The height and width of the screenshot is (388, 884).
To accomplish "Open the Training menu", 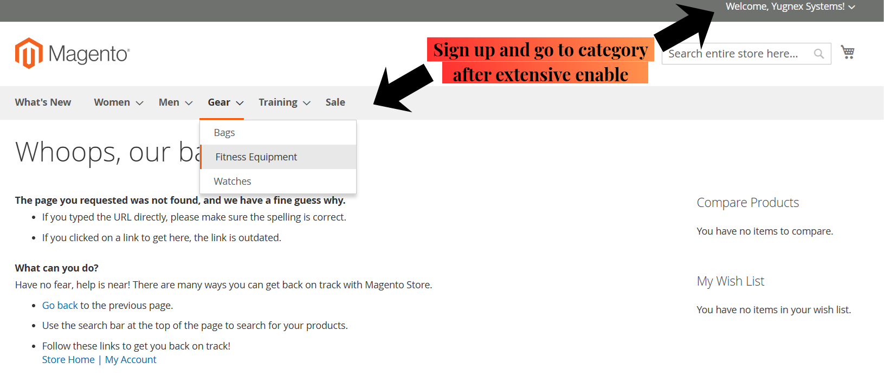I will click(278, 102).
